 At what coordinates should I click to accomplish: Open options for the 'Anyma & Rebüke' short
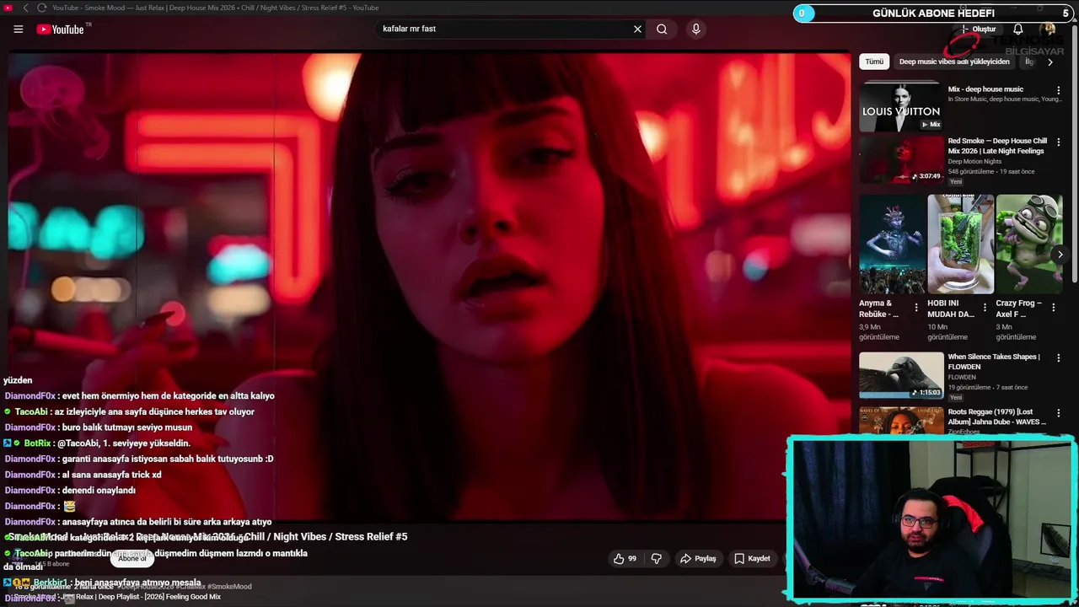916,308
